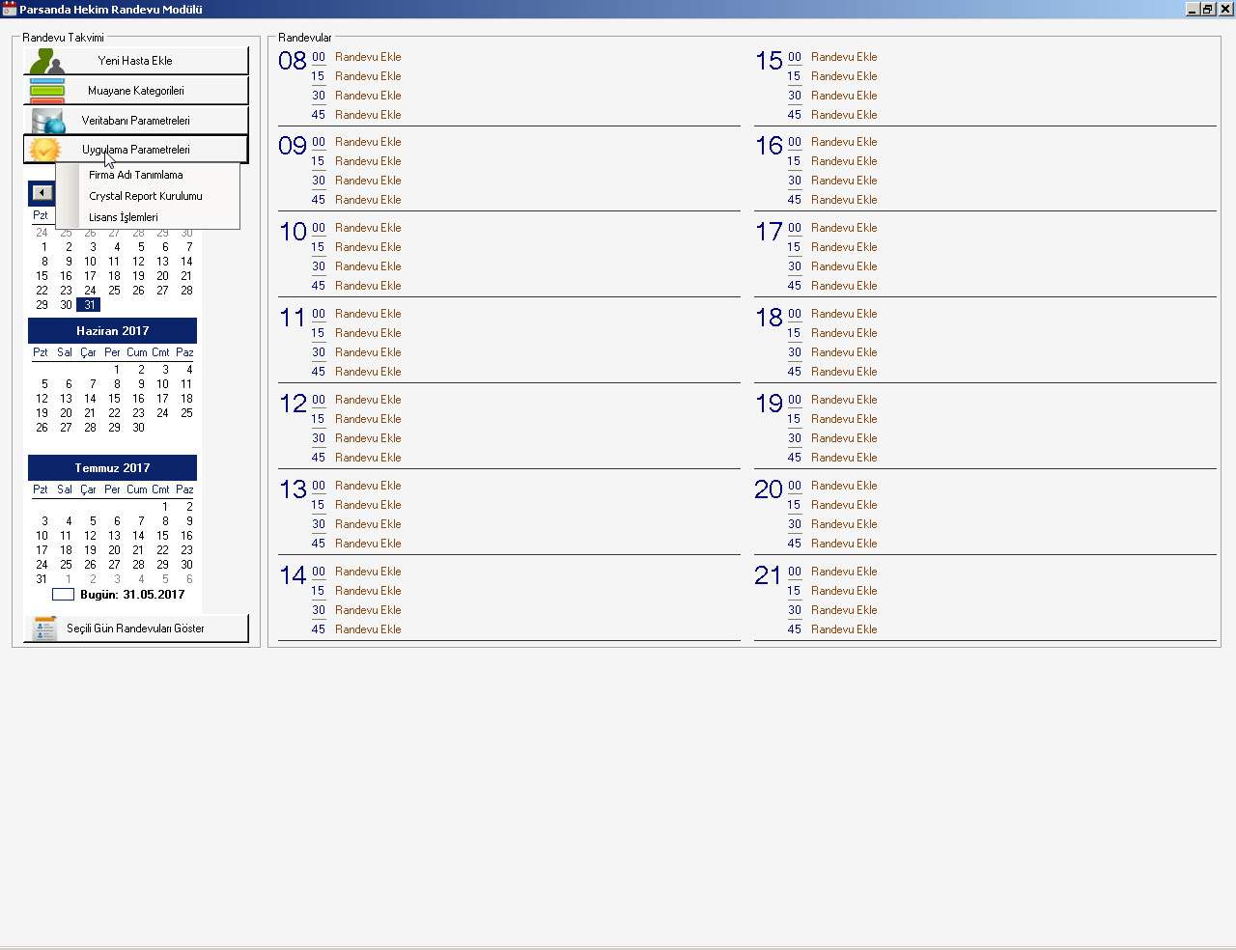Choose Crystal Report Kurulumu menu entry
Image resolution: width=1236 pixels, height=950 pixels.
(x=148, y=196)
